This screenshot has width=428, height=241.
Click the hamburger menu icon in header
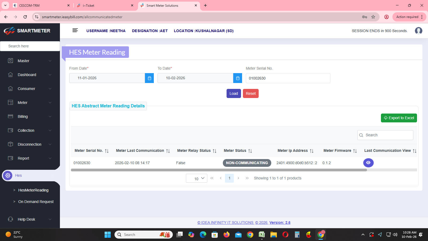pos(75,31)
